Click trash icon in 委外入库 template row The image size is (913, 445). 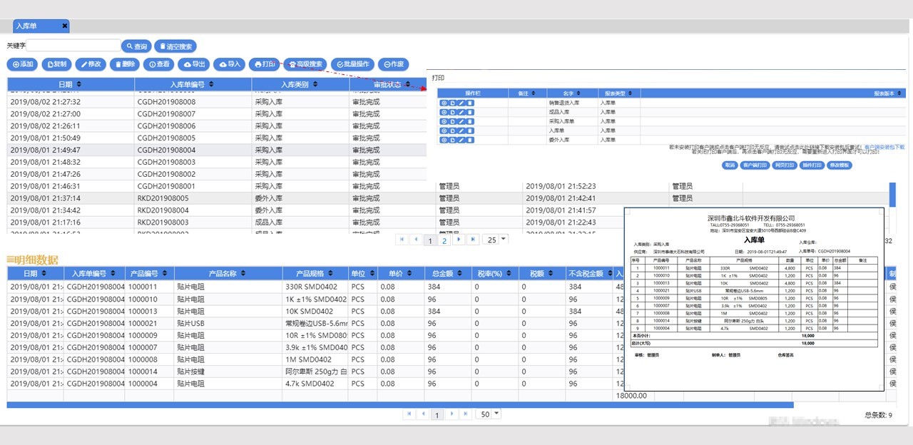470,140
